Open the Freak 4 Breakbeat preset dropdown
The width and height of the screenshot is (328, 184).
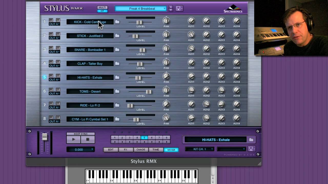[141, 9]
